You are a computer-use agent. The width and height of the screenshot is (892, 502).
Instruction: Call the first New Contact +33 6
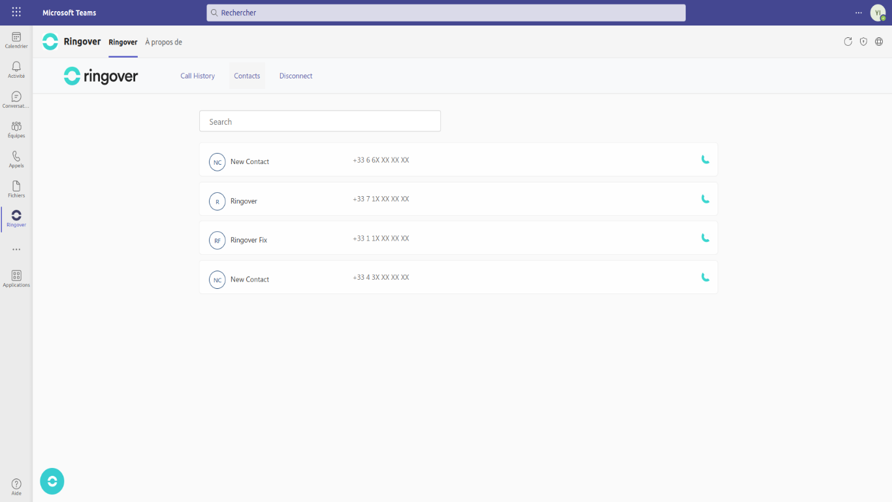tap(705, 159)
